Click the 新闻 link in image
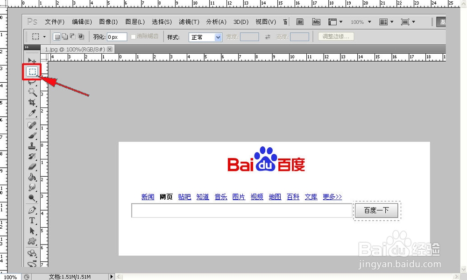467x280 pixels. coord(148,197)
